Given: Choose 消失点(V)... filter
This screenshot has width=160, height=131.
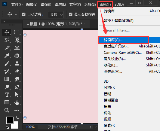Looking at the screenshot, I should (129, 72).
